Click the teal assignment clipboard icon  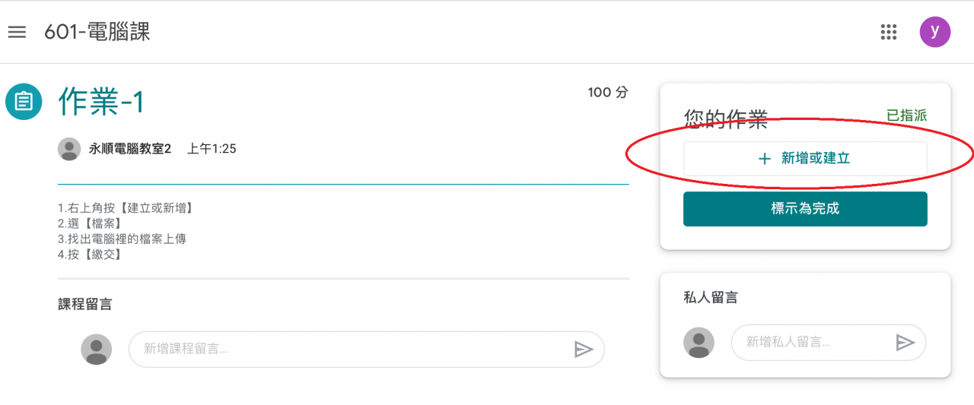point(24,101)
